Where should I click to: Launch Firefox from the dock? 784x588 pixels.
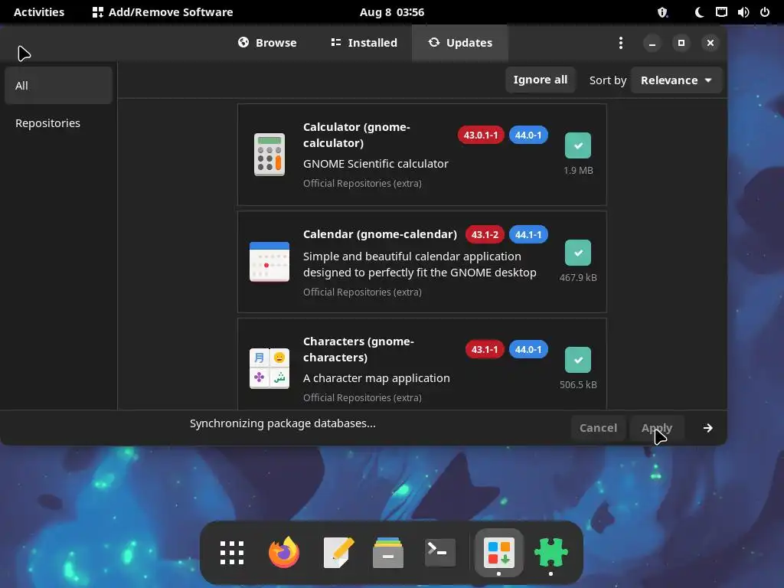click(284, 553)
